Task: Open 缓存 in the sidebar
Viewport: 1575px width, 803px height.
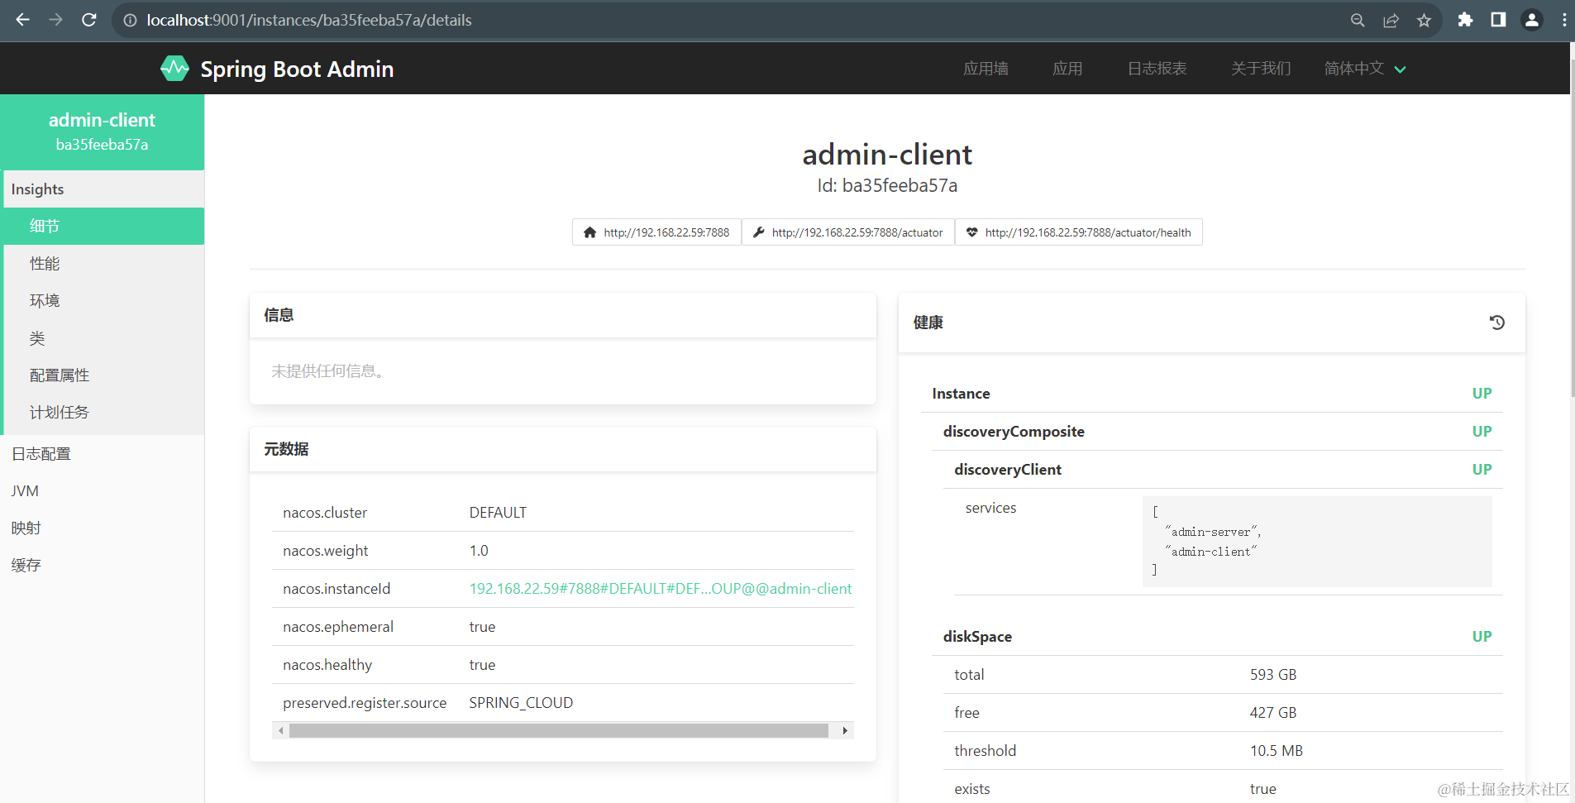Action: click(x=102, y=566)
